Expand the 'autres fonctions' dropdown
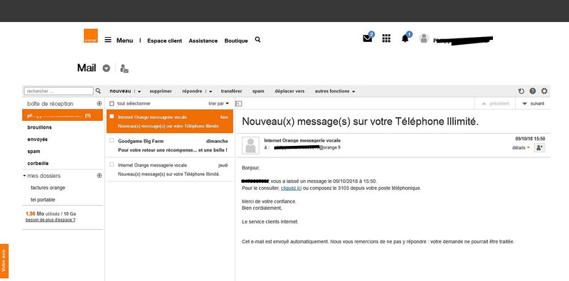Screen dimensions: 569x281 (x=334, y=91)
